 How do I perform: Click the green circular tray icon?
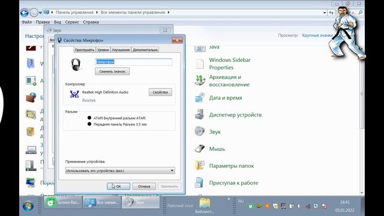coord(251,206)
